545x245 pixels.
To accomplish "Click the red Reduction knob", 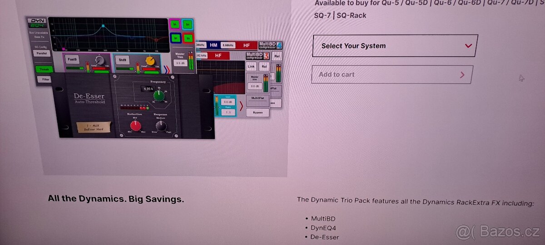I will pyautogui.click(x=136, y=126).
